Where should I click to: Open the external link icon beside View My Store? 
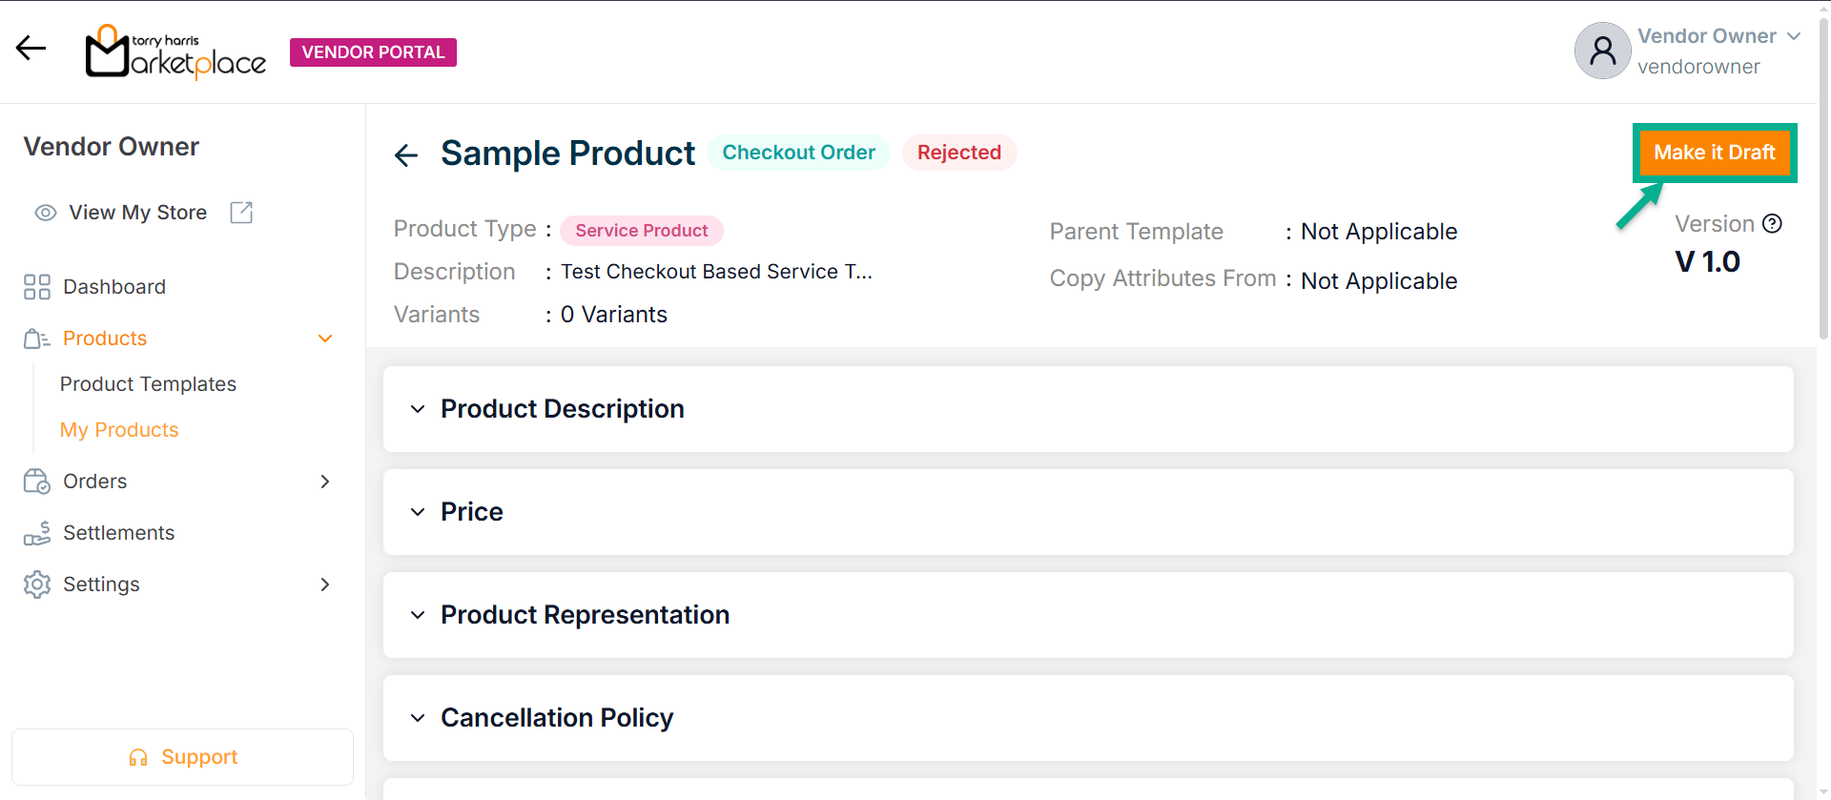click(x=241, y=213)
